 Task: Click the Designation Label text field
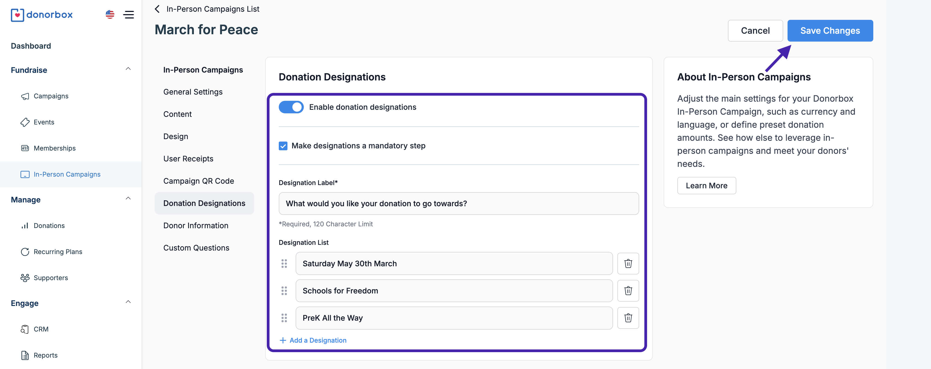(x=458, y=204)
